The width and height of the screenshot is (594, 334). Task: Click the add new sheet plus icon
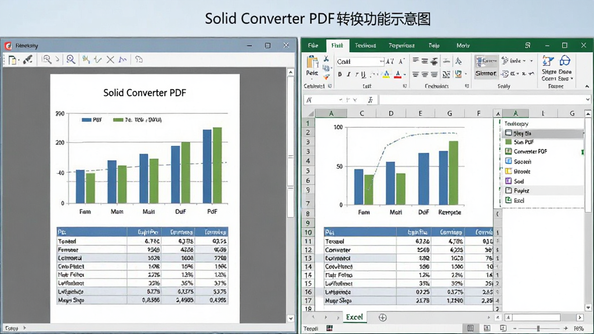pyautogui.click(x=383, y=317)
